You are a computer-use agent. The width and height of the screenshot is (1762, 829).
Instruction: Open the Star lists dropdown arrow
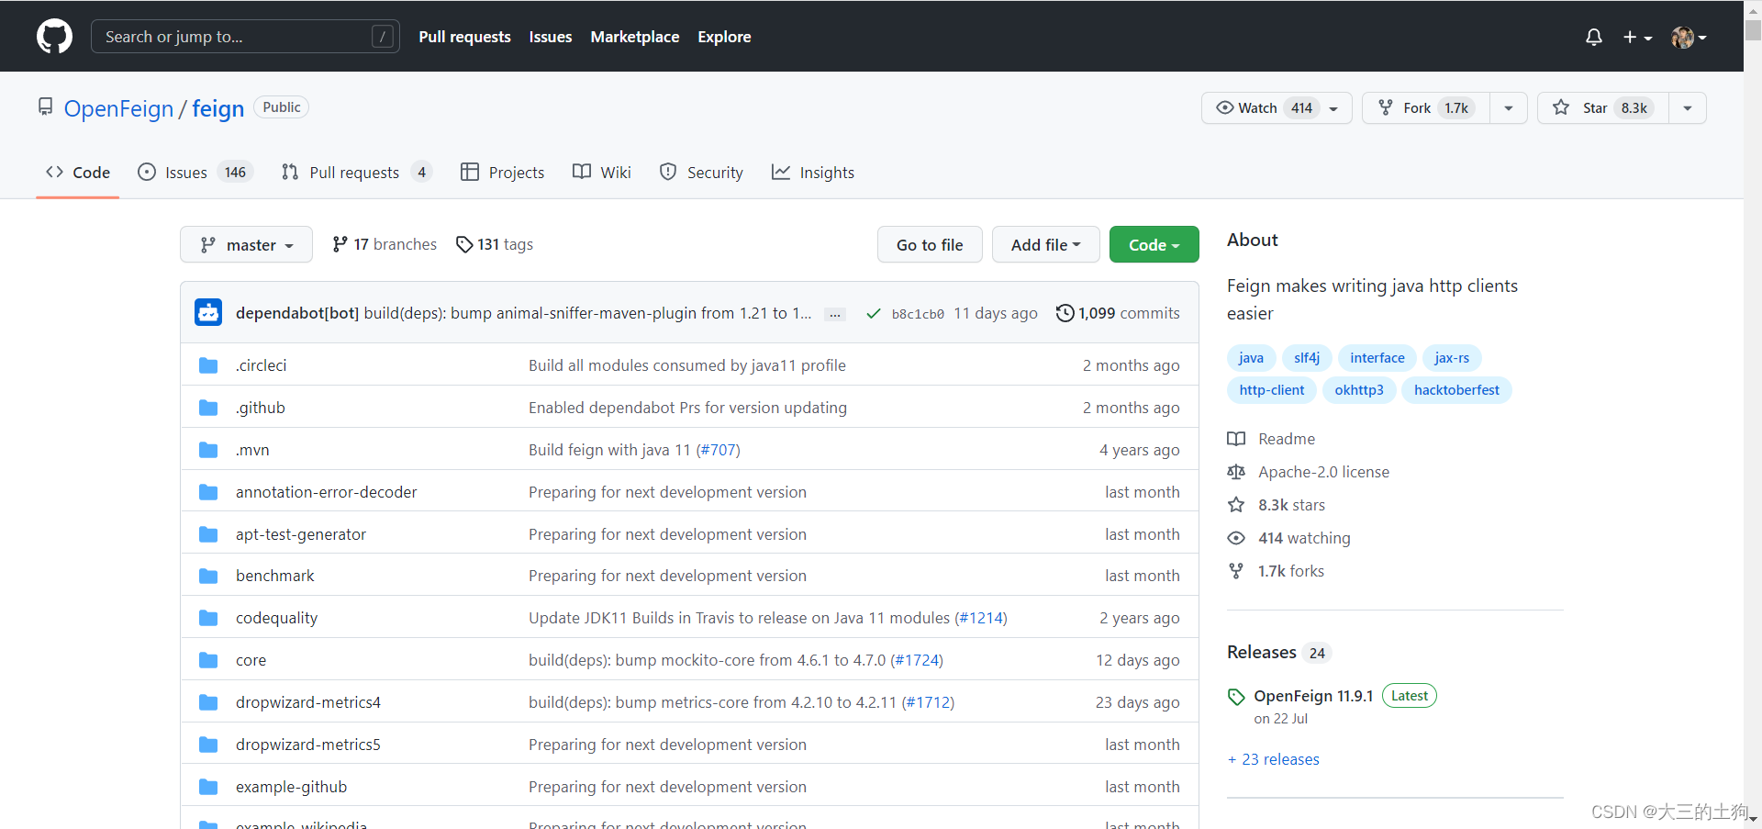[x=1688, y=107]
